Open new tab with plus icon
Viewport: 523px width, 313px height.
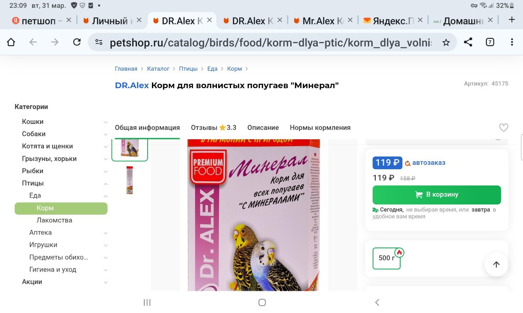[x=512, y=20]
